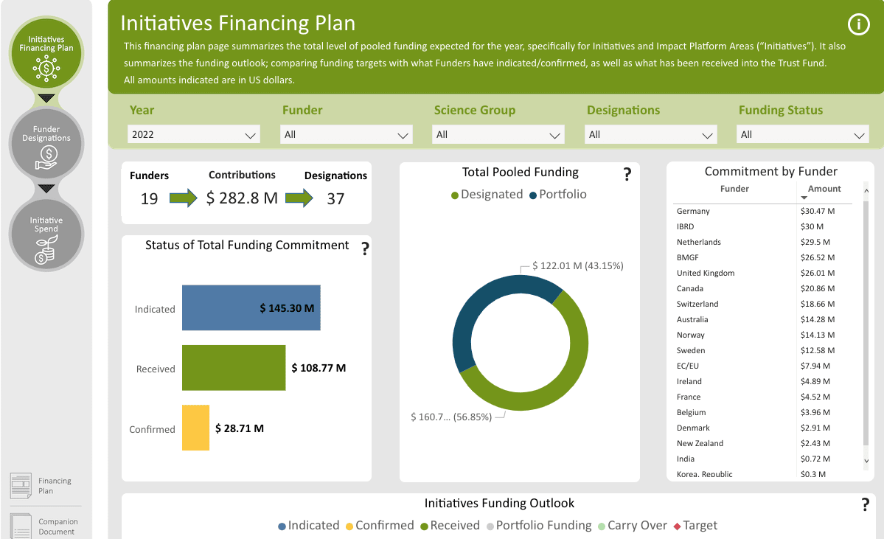Open help for Total Pooled Funding chart
The image size is (884, 539).
[x=627, y=174]
